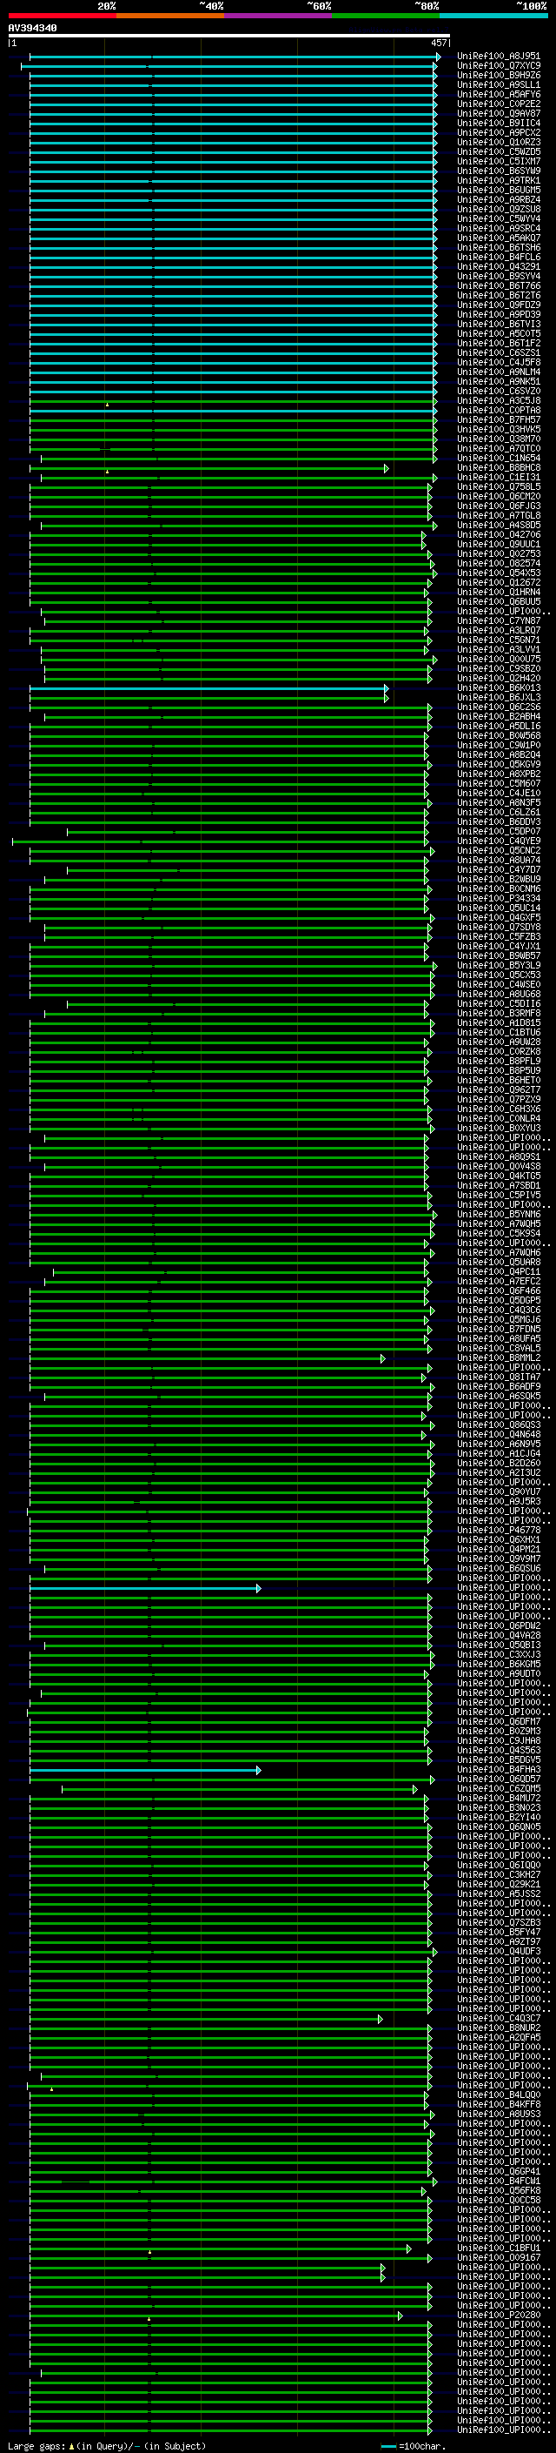This screenshot has width=556, height=2453.
Task: Open the UniRef100_B4FCL6 entry
Action: click(498, 257)
